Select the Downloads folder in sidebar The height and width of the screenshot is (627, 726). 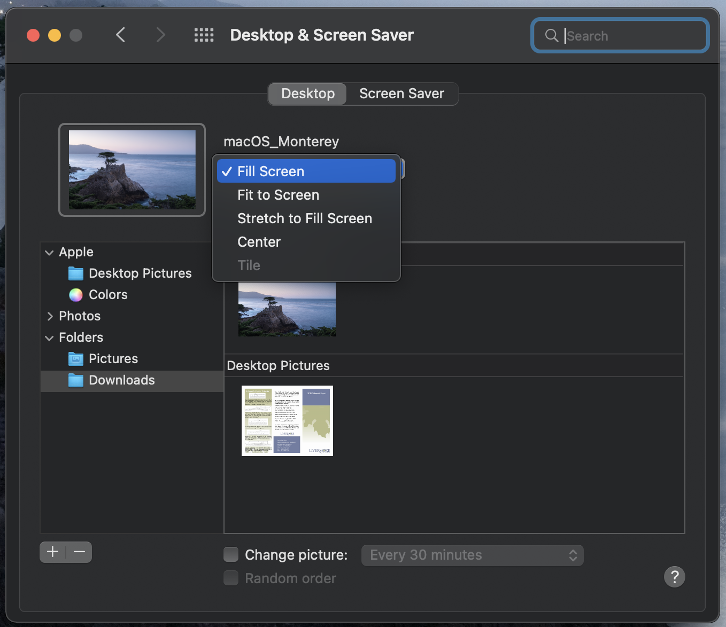[x=122, y=380]
